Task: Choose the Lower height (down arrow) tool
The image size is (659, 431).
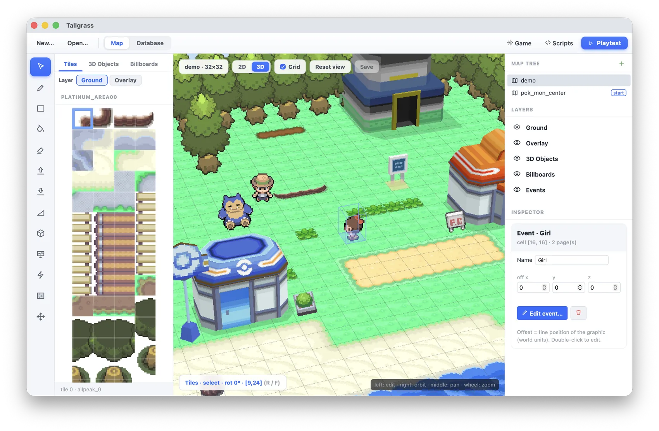Action: (41, 191)
